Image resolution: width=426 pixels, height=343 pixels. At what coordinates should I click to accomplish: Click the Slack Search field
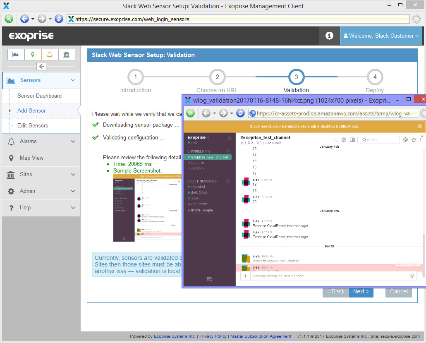(x=380, y=140)
